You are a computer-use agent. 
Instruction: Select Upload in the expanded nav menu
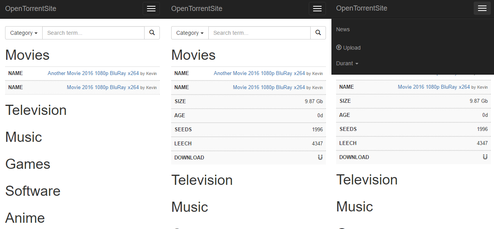(x=348, y=48)
